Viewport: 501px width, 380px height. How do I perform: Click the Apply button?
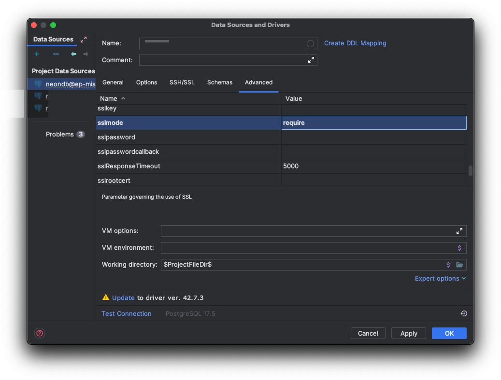click(409, 333)
